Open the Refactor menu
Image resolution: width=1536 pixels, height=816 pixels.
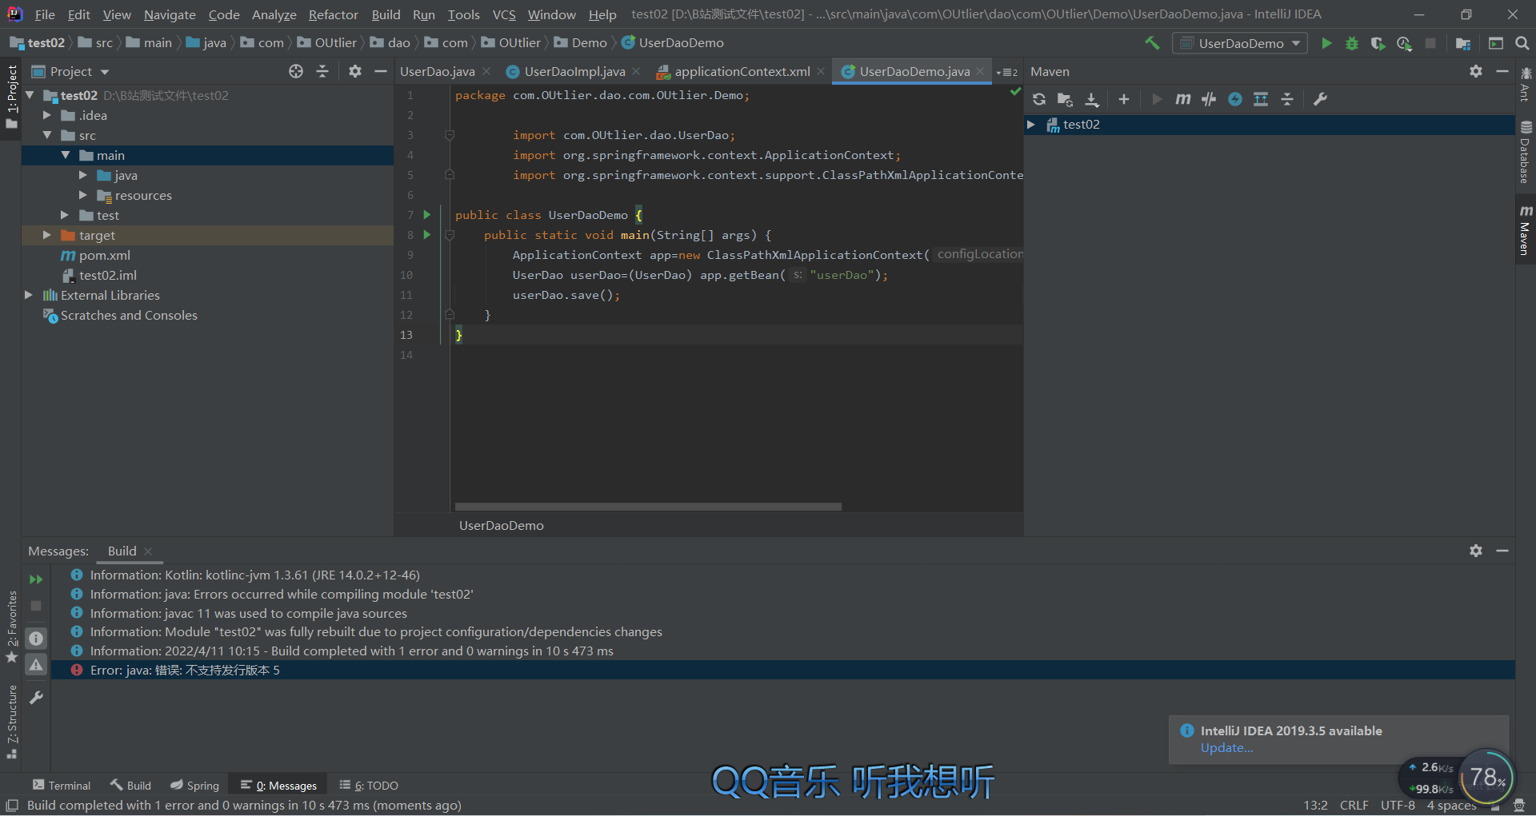click(x=333, y=14)
